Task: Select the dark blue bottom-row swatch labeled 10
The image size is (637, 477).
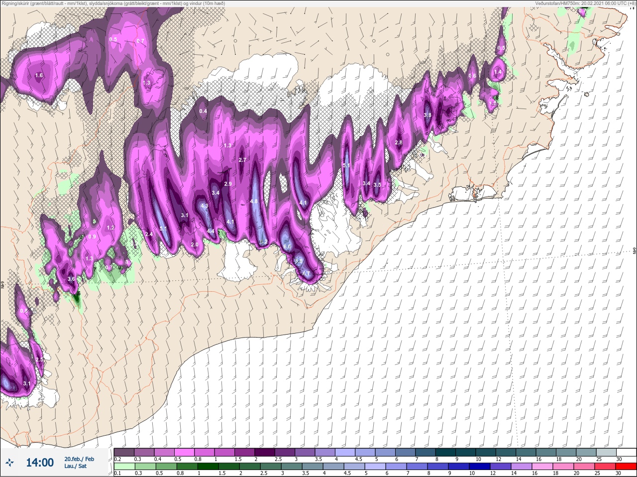Action: point(480,467)
